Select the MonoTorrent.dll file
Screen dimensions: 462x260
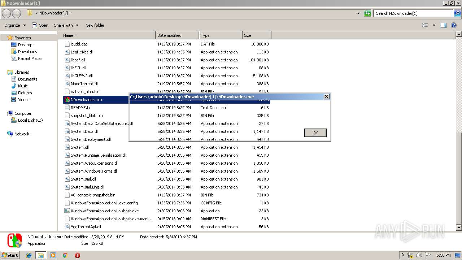coord(84,84)
